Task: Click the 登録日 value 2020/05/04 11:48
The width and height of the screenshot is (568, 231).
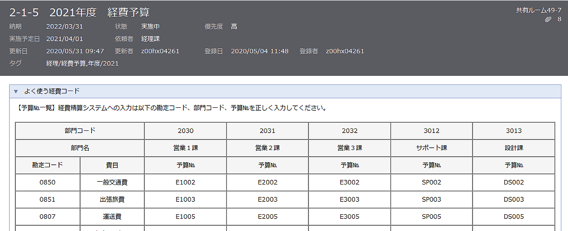Action: pyautogui.click(x=260, y=51)
